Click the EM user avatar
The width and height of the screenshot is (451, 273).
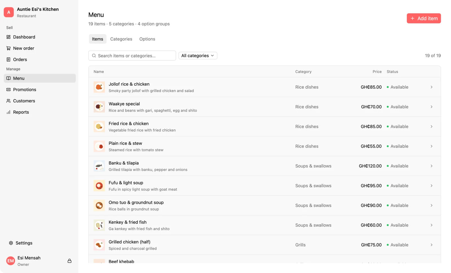click(x=10, y=261)
